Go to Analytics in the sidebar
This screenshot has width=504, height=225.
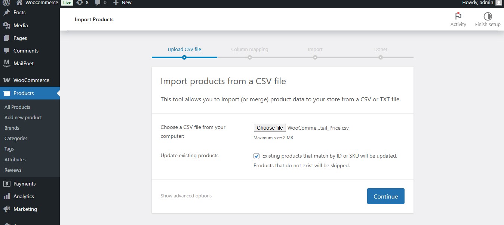[24, 196]
